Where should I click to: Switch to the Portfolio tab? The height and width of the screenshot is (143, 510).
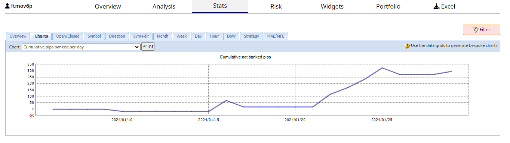pos(388,6)
